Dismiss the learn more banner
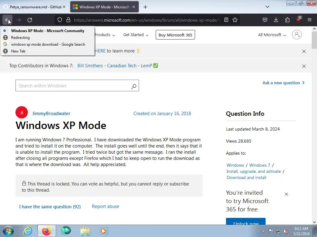Screen dimensions: 317x237 pos(304,52)
